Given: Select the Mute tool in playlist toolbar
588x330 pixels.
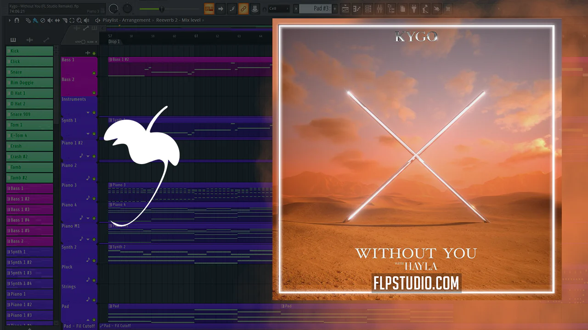Looking at the screenshot, I should coord(50,21).
